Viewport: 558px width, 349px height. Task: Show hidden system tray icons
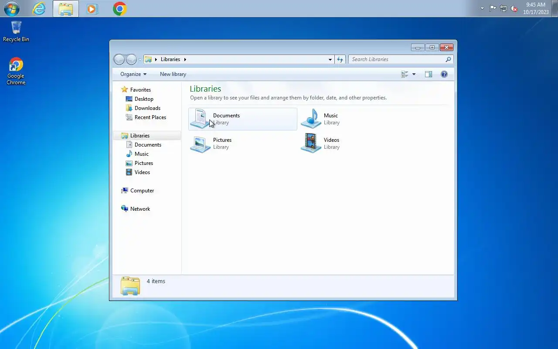482,8
